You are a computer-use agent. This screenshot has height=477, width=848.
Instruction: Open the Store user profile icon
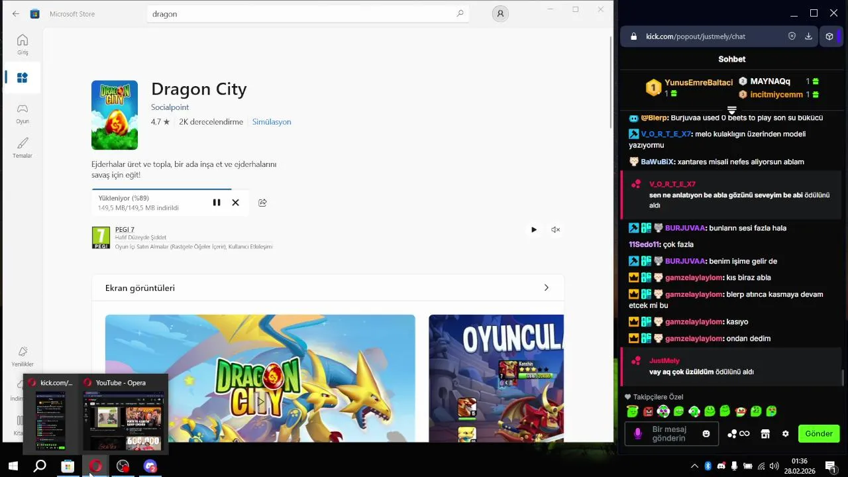[x=500, y=13]
